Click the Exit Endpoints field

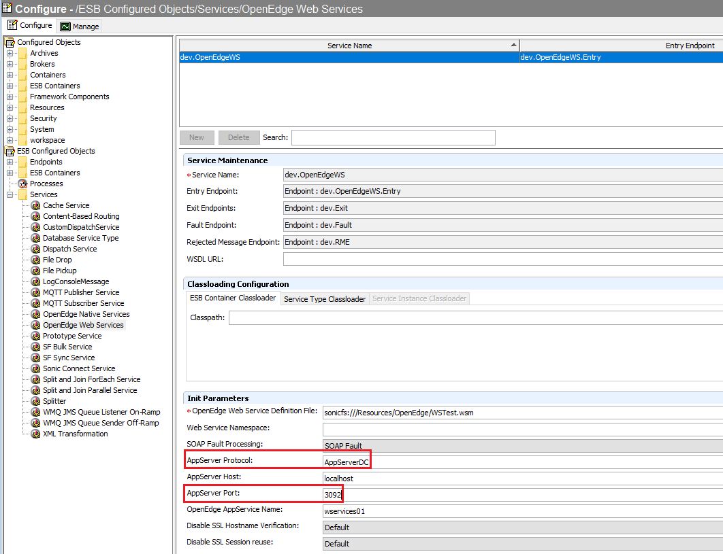click(x=503, y=208)
